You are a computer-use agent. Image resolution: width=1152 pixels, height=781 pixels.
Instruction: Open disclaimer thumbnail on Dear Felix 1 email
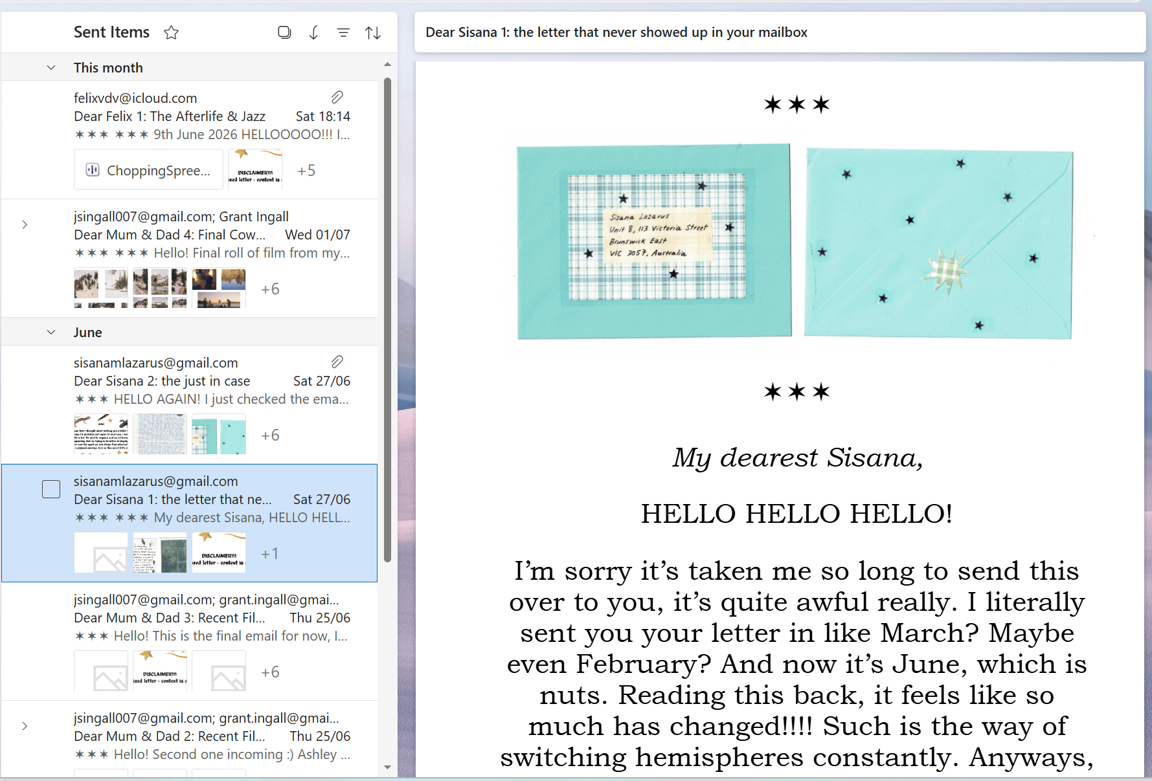click(x=255, y=169)
